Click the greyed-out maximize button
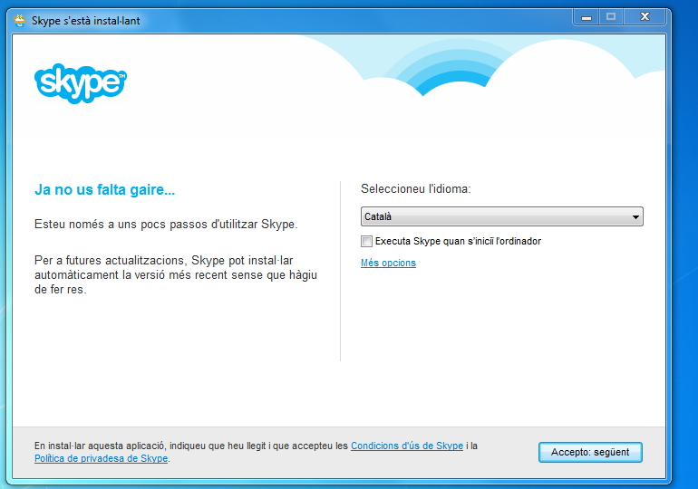Image resolution: width=698 pixels, height=489 pixels. coord(611,16)
